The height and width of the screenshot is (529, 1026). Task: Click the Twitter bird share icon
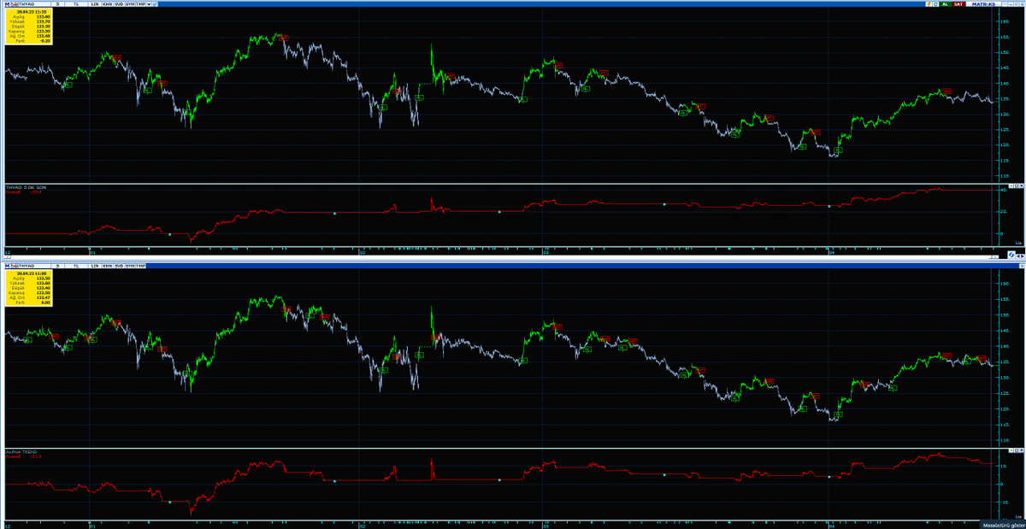point(156,4)
